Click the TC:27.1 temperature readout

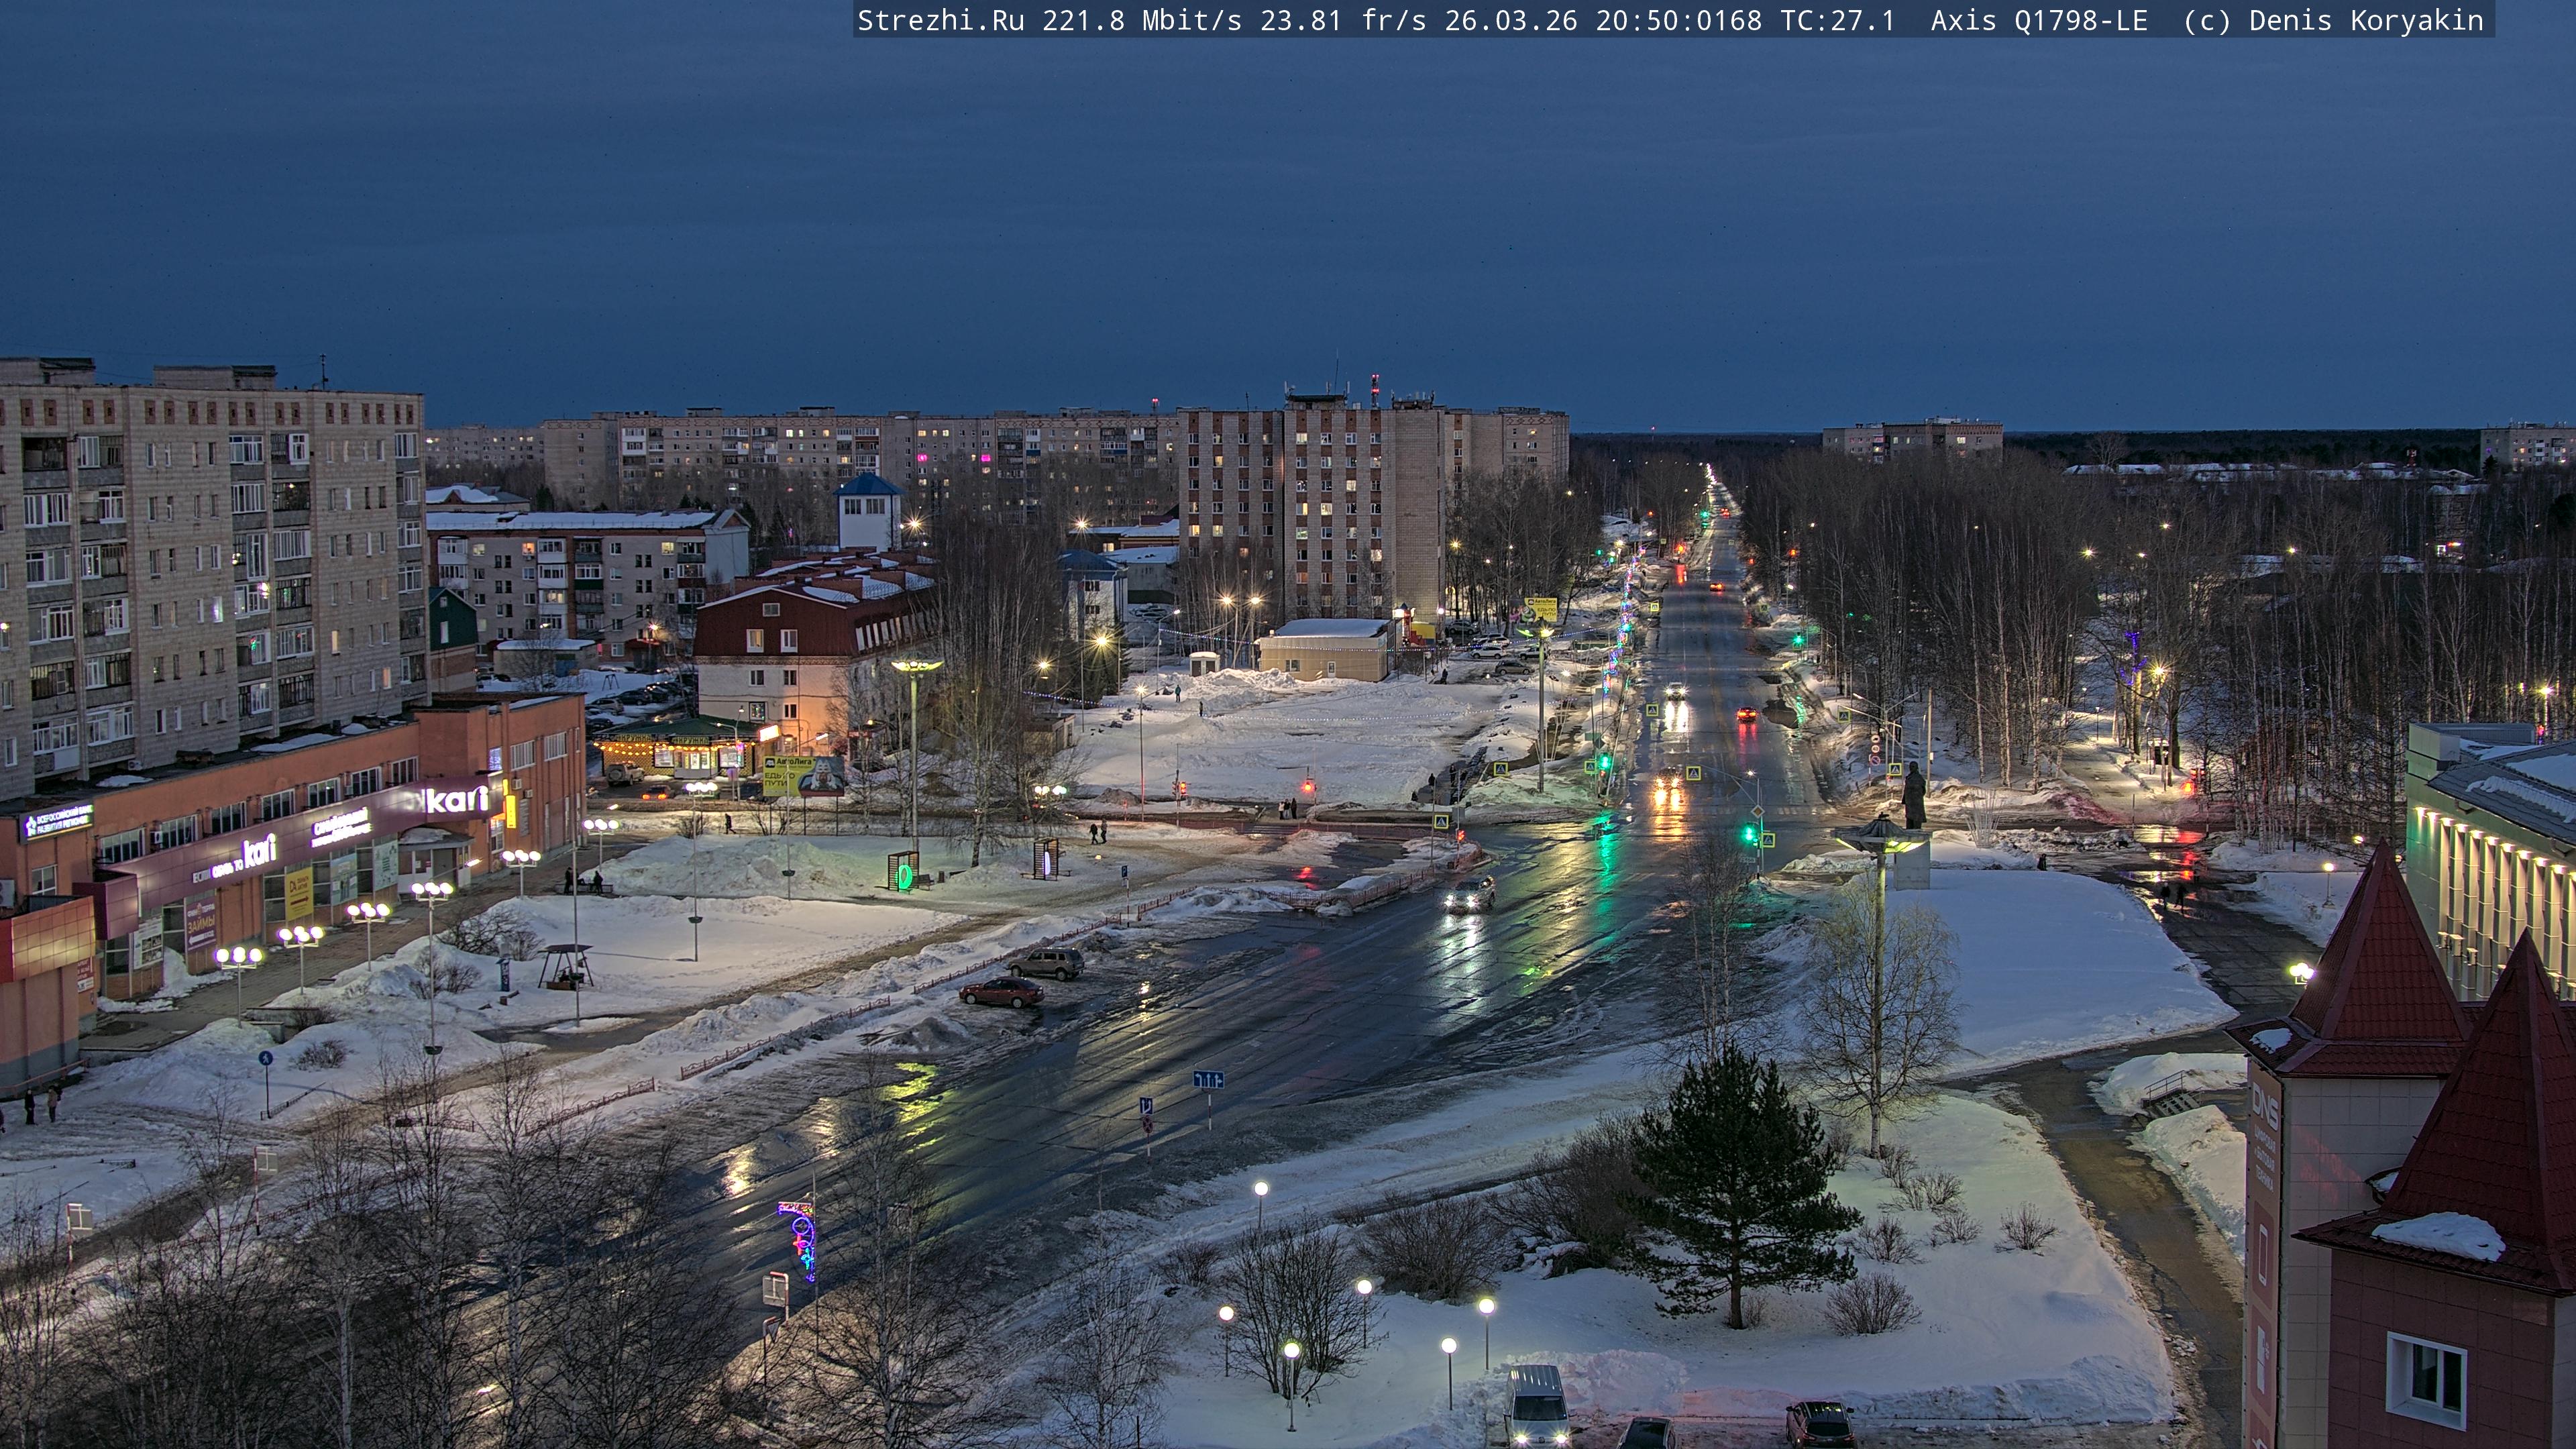click(x=1837, y=20)
